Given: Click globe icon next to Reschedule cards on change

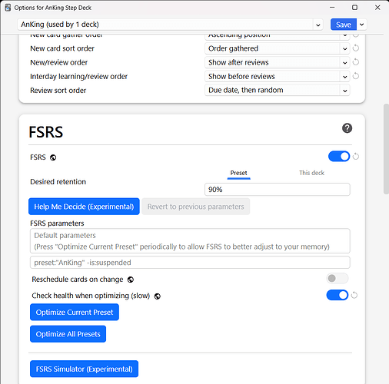Looking at the screenshot, I should [131, 280].
